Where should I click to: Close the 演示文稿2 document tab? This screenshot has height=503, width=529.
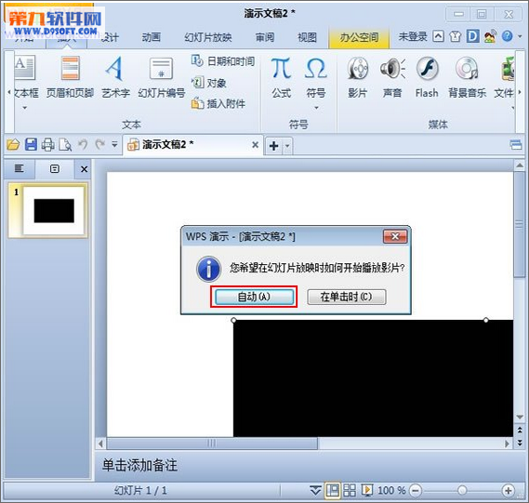click(x=255, y=145)
